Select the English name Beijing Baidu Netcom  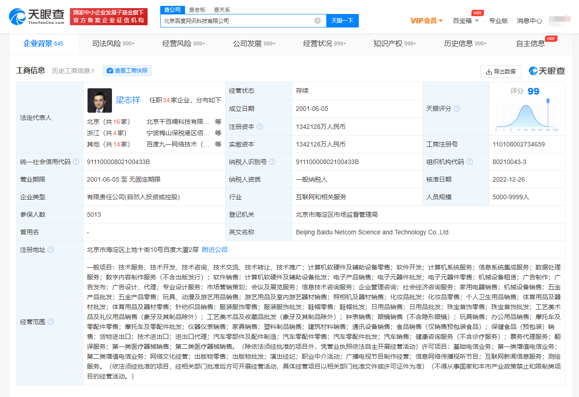click(373, 232)
